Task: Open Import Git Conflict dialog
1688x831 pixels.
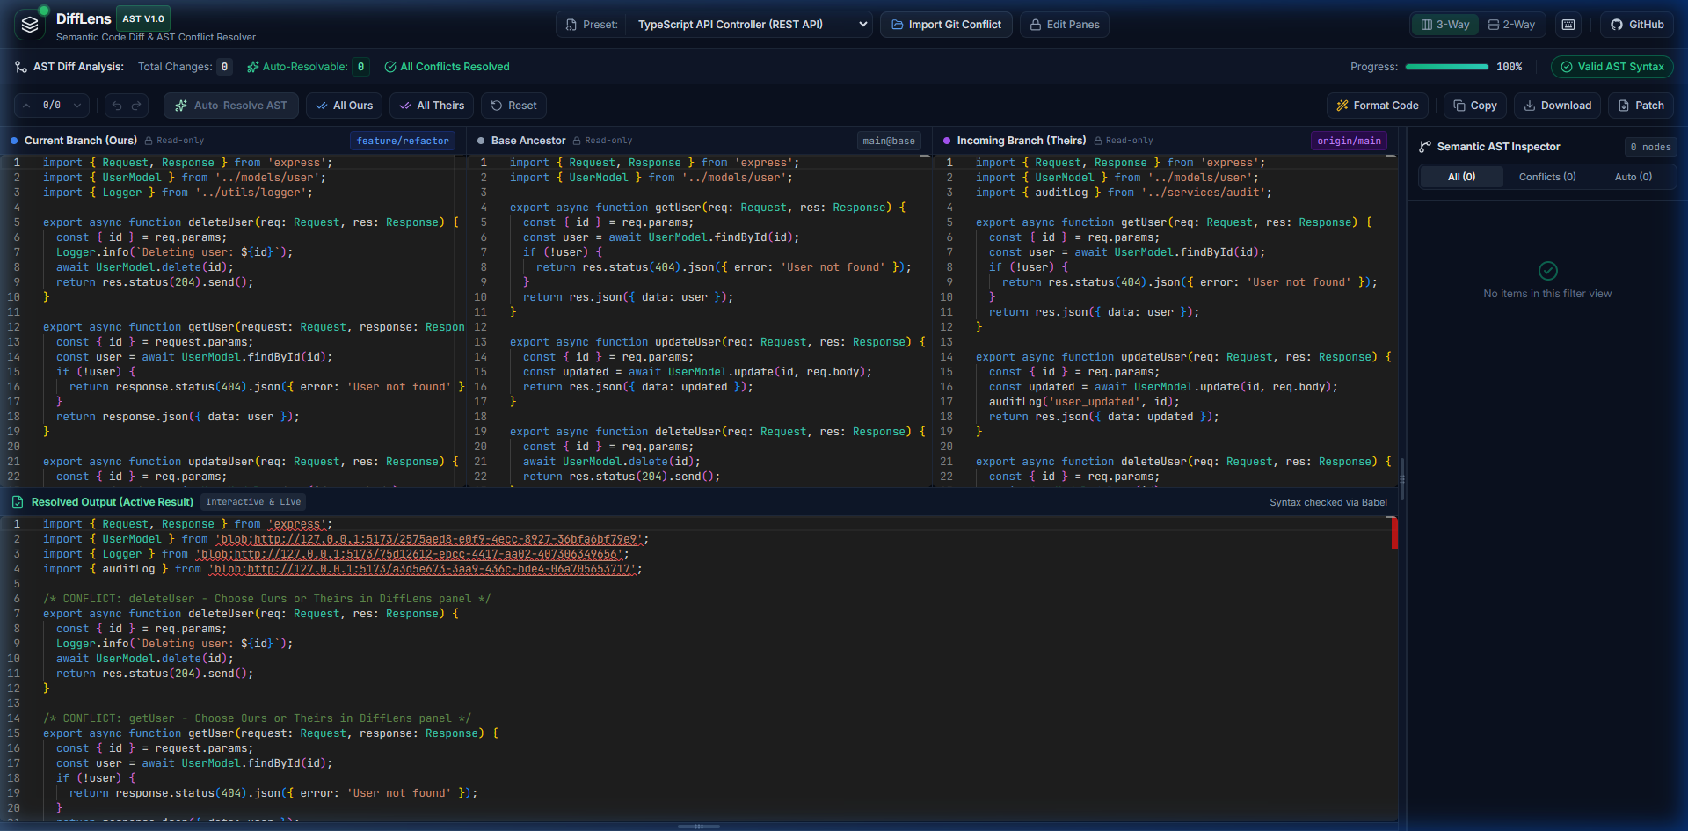Action: 946,25
